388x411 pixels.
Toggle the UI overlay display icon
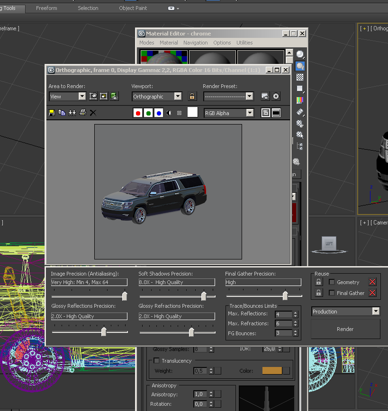coord(265,113)
